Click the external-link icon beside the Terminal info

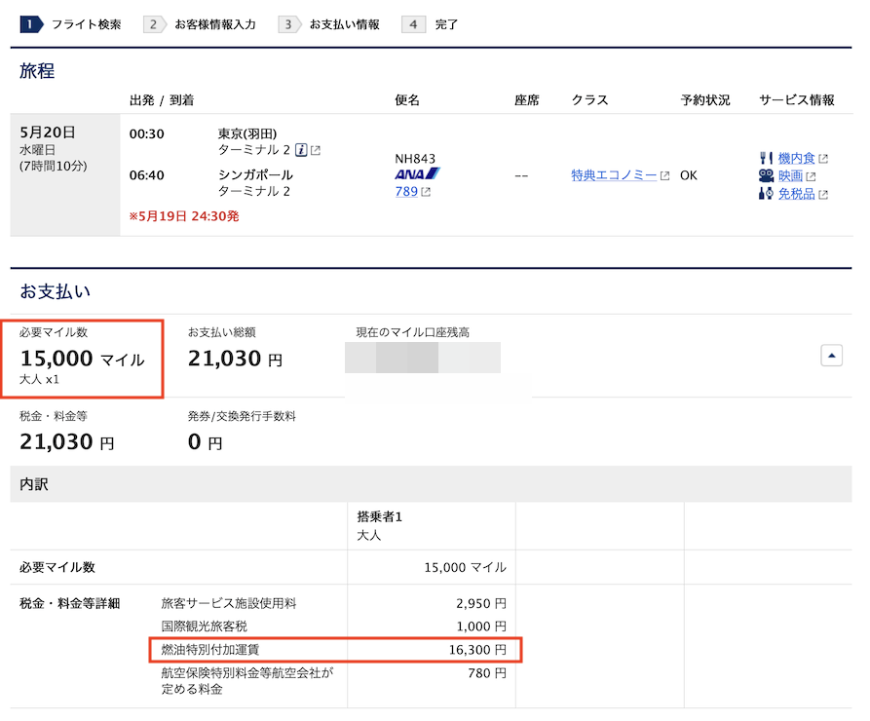[x=317, y=150]
